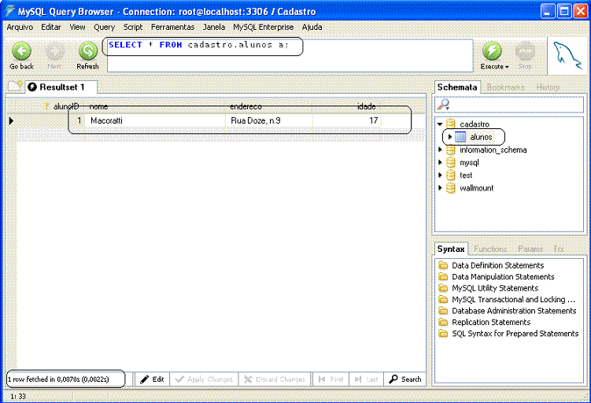Screen dimensions: 591x403
Task: Click the Search button
Action: [x=404, y=379]
